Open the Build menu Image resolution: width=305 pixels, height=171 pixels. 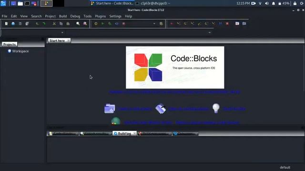[63, 16]
